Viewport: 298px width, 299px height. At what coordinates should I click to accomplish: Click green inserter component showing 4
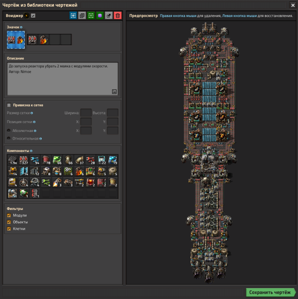point(46,182)
